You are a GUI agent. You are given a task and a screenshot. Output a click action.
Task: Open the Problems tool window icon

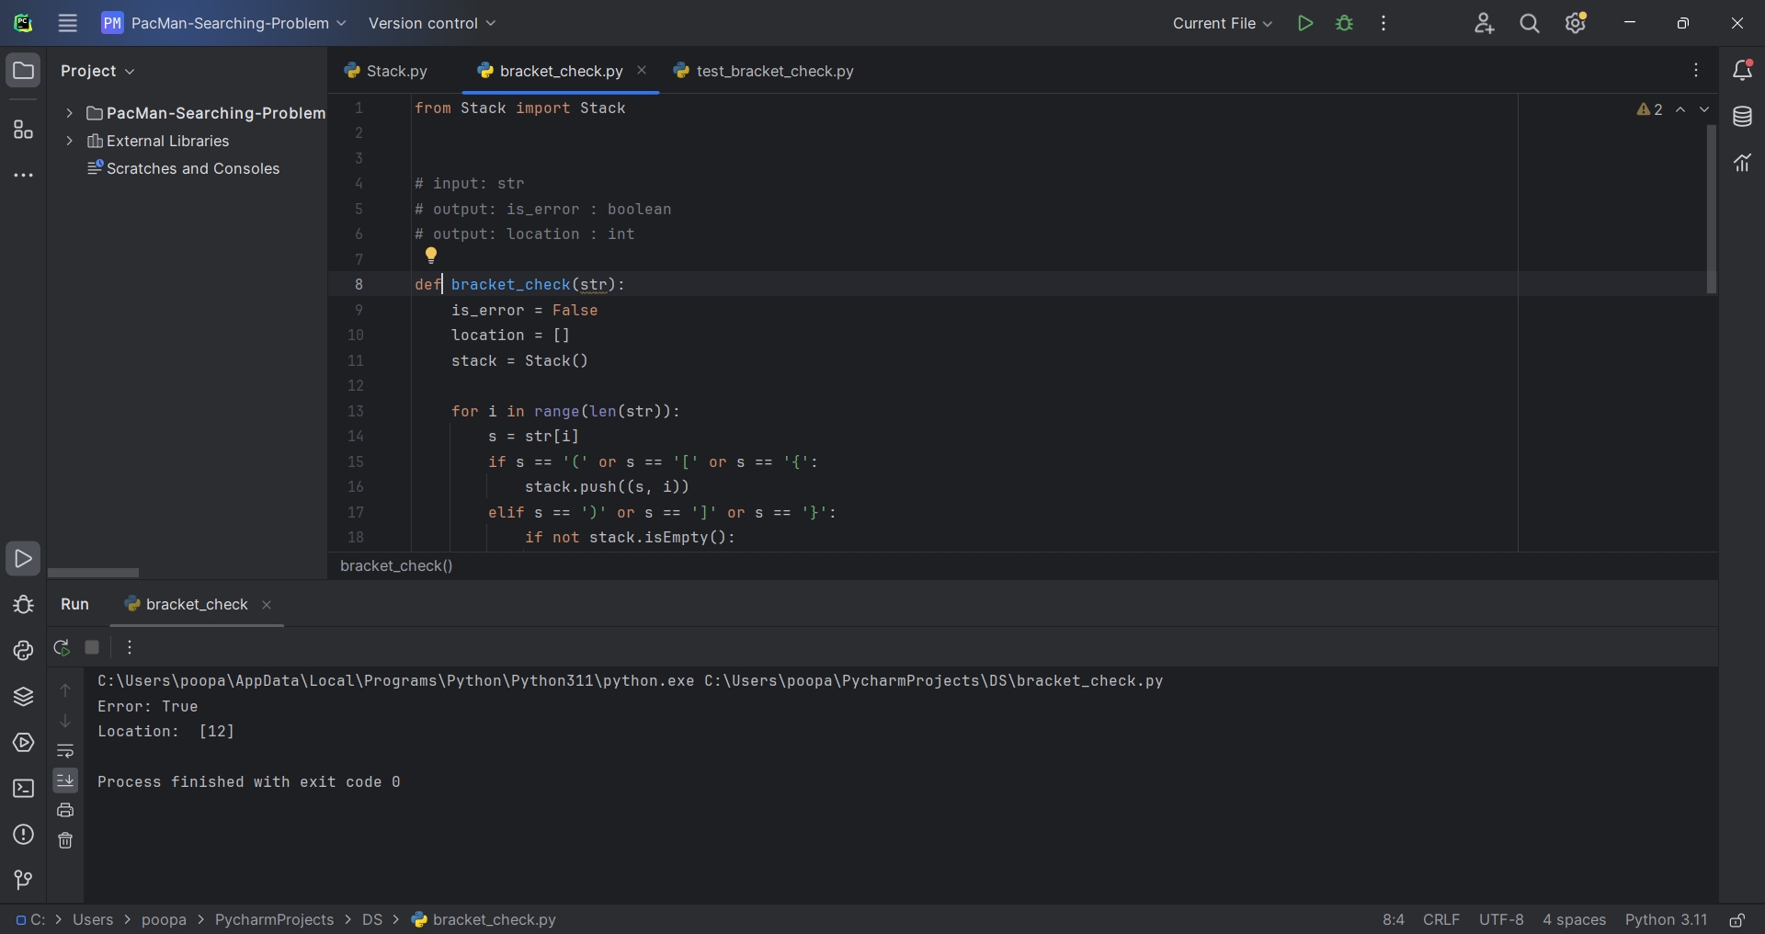click(22, 835)
